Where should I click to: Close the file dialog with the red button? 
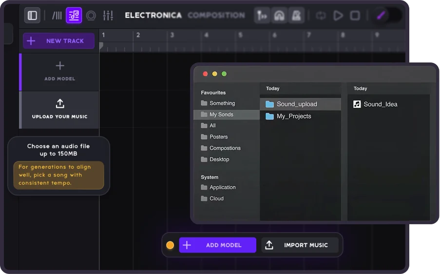tap(205, 74)
